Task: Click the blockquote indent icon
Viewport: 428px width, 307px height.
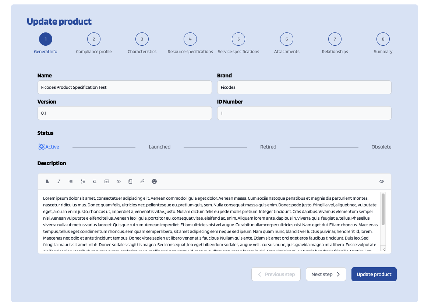Action: (95, 181)
